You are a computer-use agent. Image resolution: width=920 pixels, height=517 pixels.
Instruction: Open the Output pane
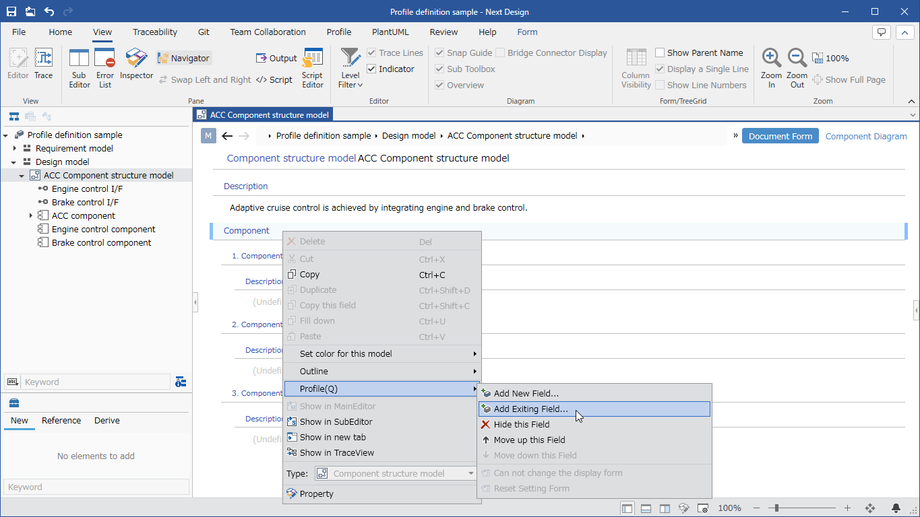click(x=276, y=58)
